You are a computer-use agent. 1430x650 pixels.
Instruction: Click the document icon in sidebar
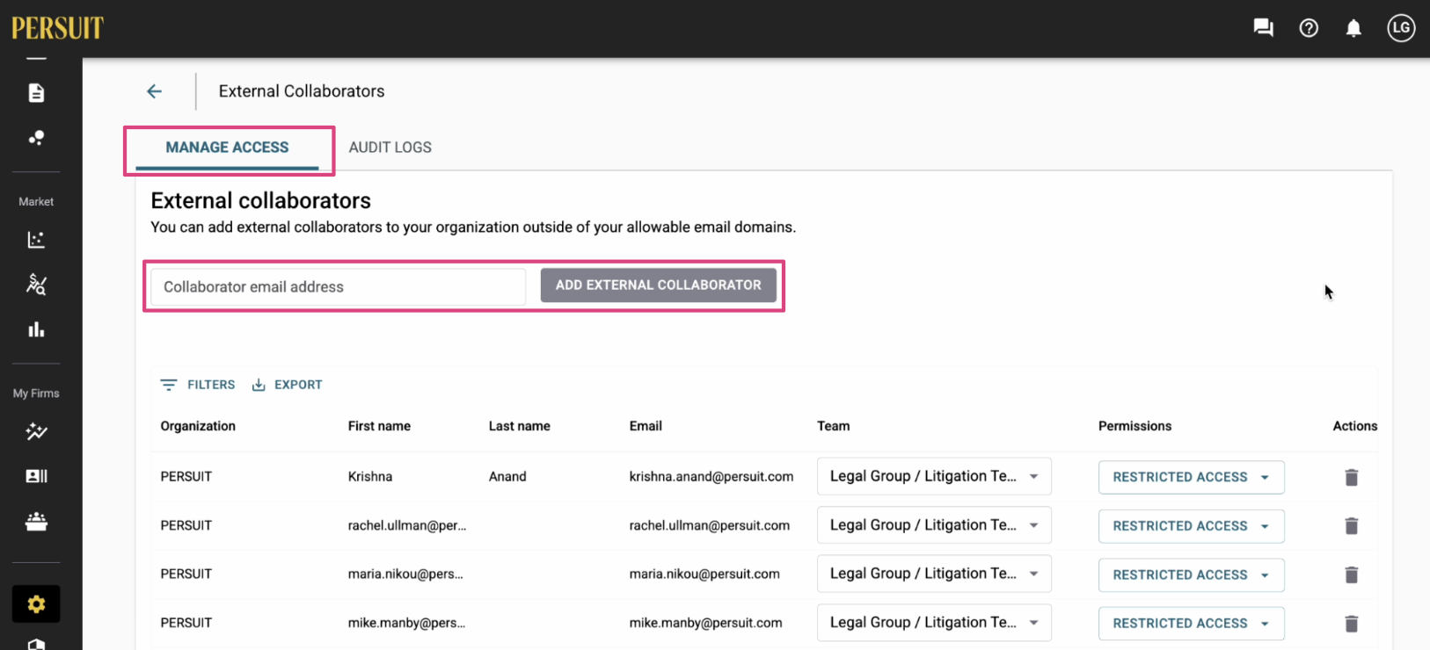(36, 93)
